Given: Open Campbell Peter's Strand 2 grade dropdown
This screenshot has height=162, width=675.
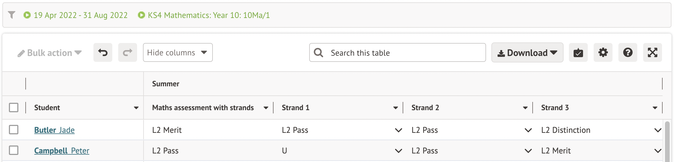Looking at the screenshot, I should [x=528, y=151].
